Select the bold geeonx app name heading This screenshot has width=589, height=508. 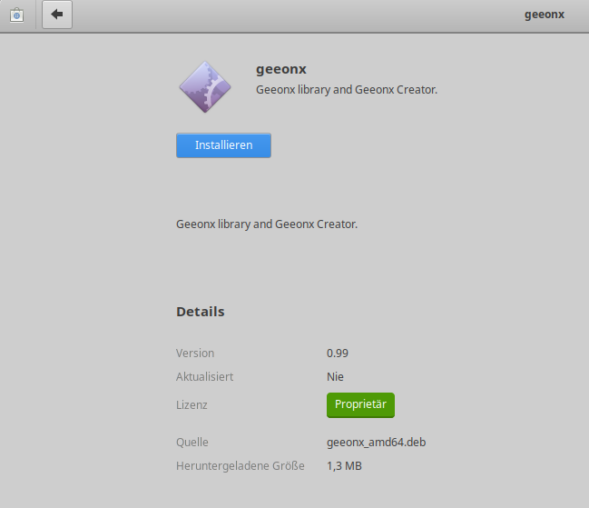282,69
